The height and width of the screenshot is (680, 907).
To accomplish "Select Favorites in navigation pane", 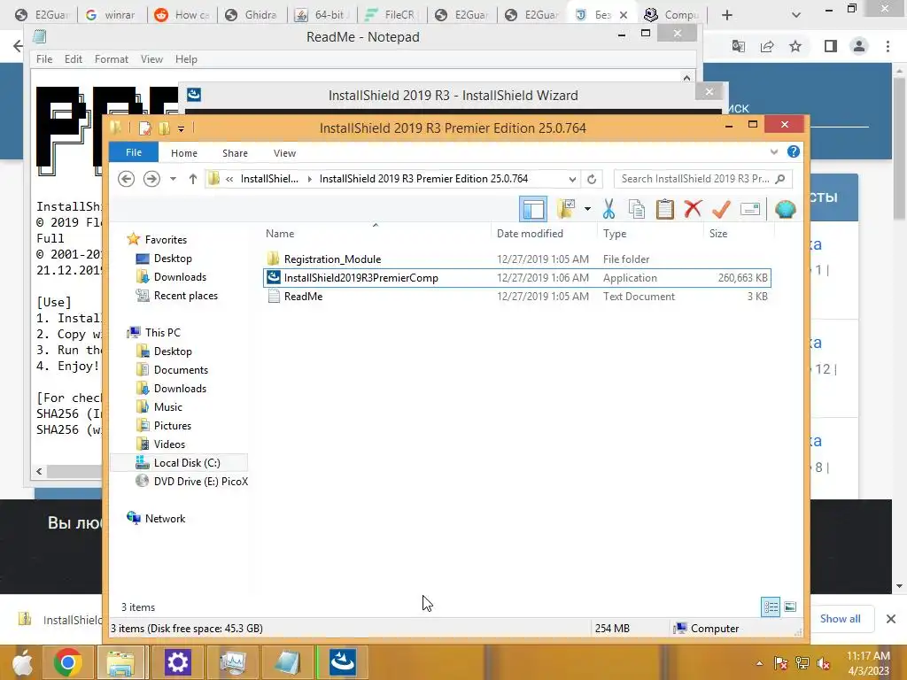I will pyautogui.click(x=166, y=239).
